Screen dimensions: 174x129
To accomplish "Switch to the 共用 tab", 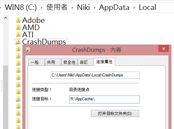I will (53, 62).
